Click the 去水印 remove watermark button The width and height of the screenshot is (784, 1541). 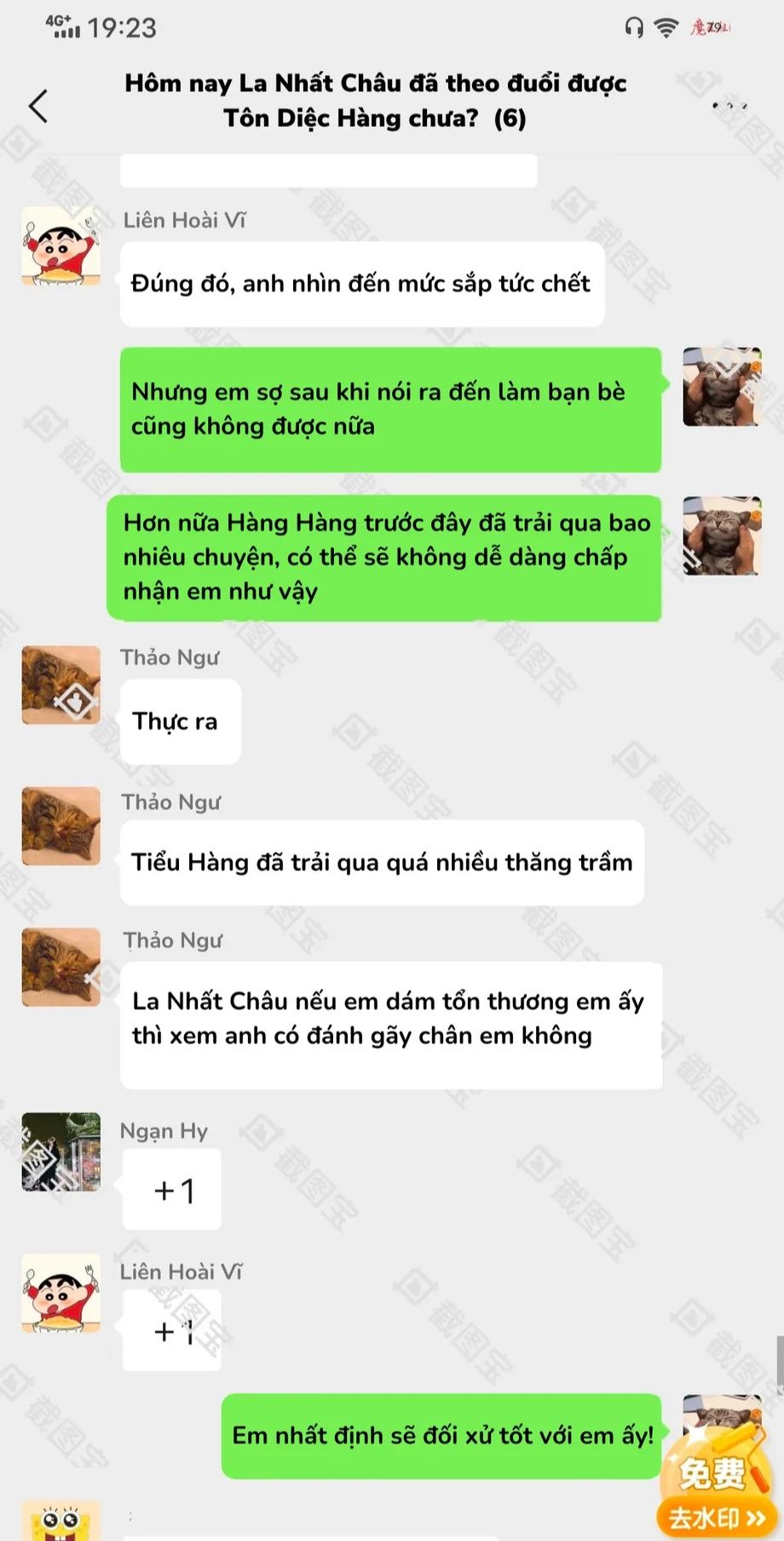[x=716, y=1517]
